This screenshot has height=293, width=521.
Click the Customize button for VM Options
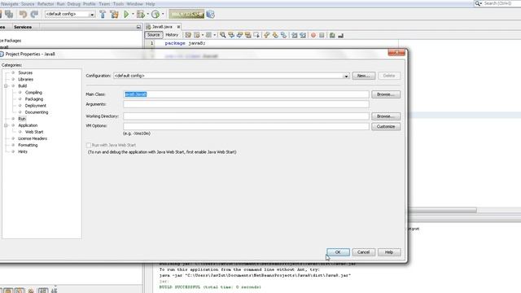pyautogui.click(x=386, y=127)
